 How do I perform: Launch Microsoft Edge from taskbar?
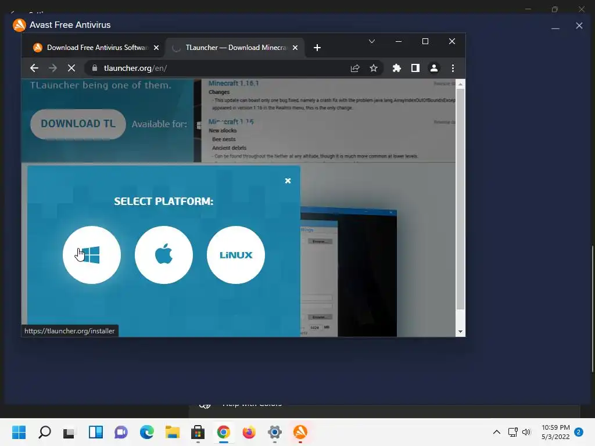pyautogui.click(x=146, y=432)
